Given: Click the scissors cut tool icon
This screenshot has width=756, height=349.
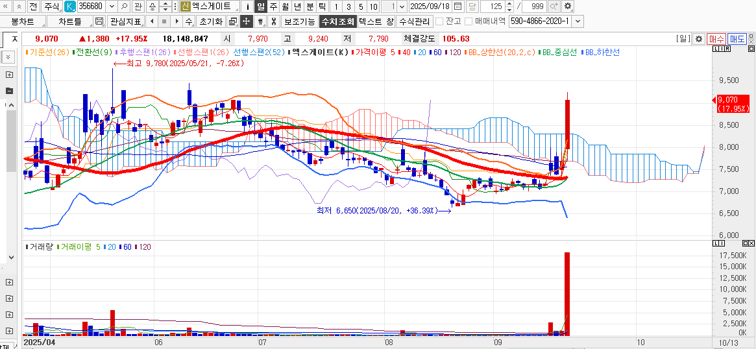Looking at the screenshot, I should coord(274,21).
